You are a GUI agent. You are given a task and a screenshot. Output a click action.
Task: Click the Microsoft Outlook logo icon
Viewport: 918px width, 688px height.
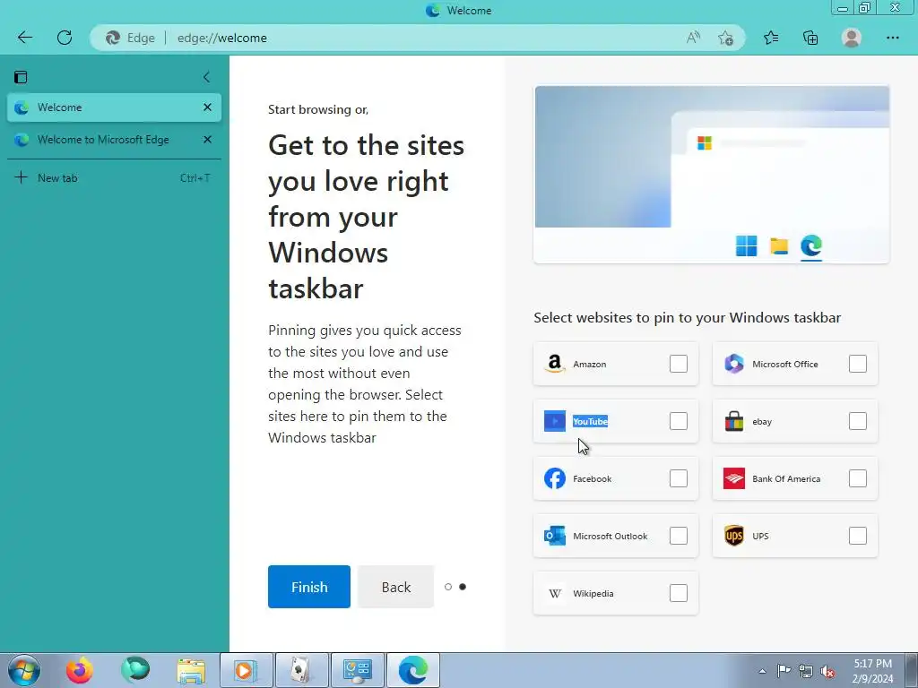(554, 536)
